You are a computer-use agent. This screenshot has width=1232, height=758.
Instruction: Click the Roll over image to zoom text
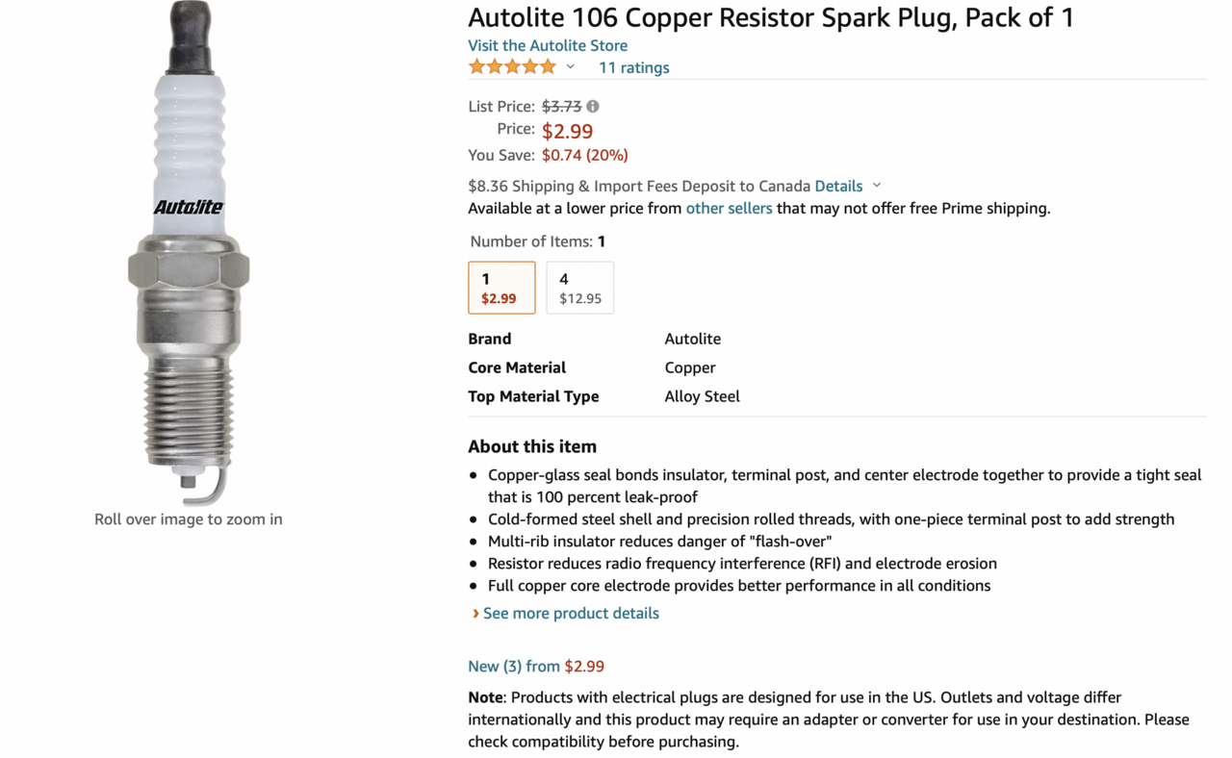(189, 519)
